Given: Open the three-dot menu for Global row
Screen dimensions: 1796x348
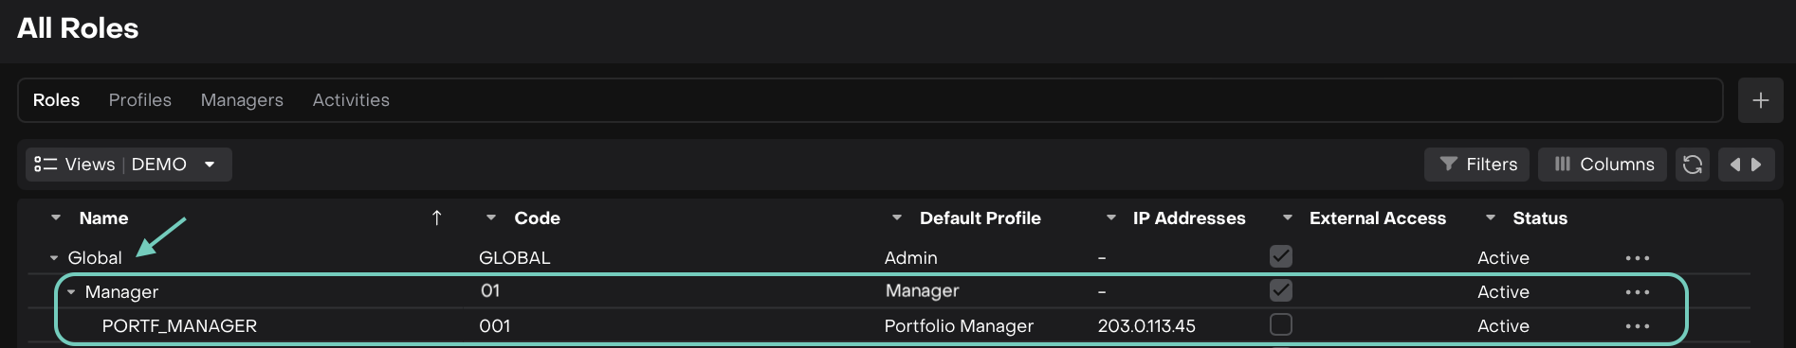Looking at the screenshot, I should coord(1638,258).
